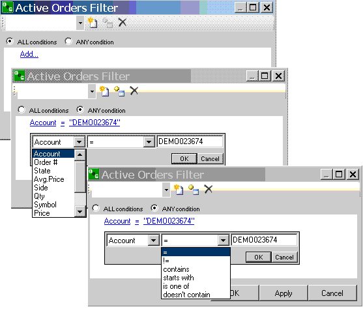Click add condition icon in middle window
Viewport: 363px width, 309px height.
tap(119, 91)
